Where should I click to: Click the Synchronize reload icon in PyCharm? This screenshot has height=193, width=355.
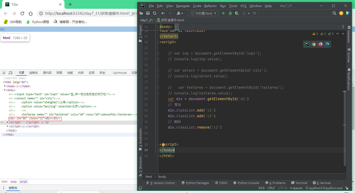pos(155,13)
